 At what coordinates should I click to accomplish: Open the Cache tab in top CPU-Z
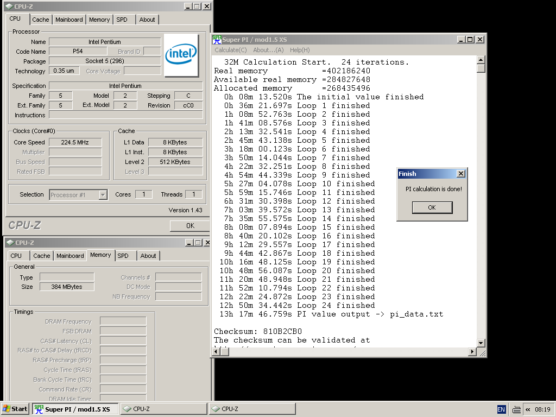click(x=41, y=20)
